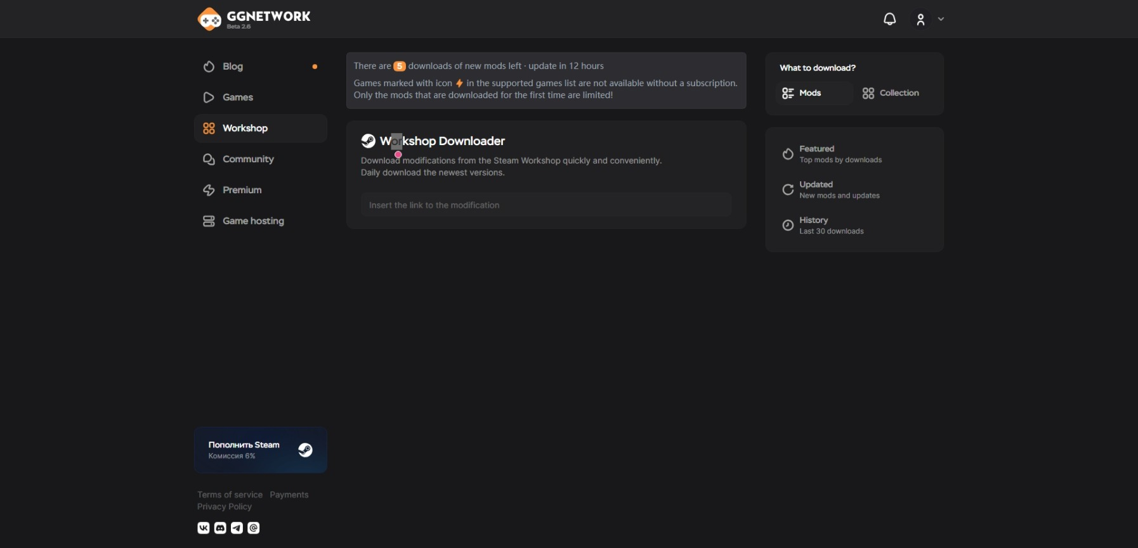The height and width of the screenshot is (548, 1138).
Task: Focus the modification link input field
Action: coord(546,205)
